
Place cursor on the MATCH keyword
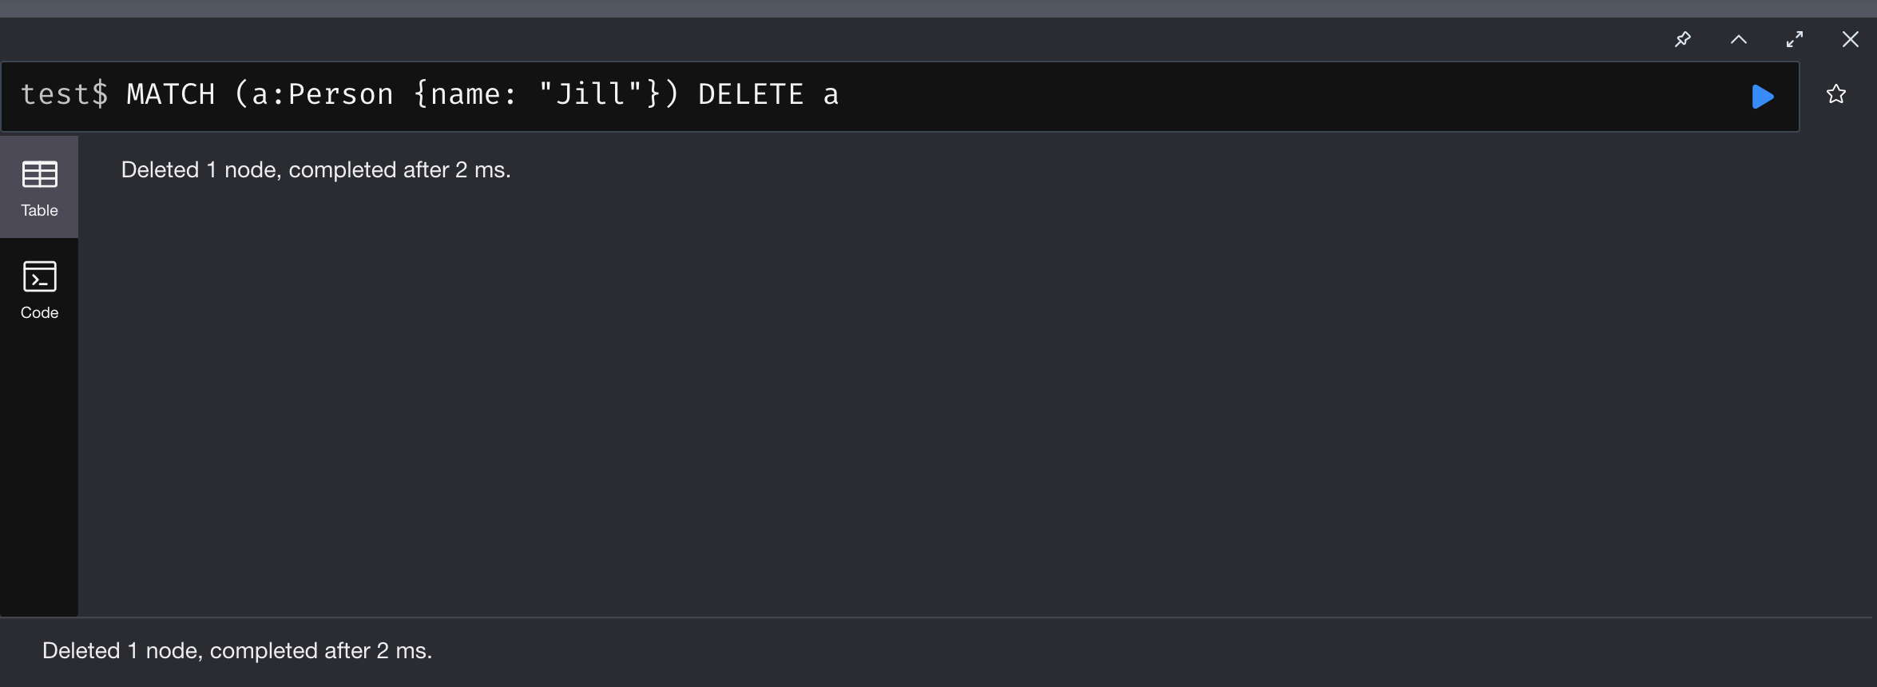171,94
